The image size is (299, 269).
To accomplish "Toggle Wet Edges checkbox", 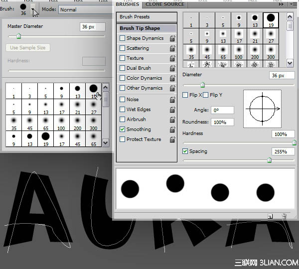I will 122,110.
